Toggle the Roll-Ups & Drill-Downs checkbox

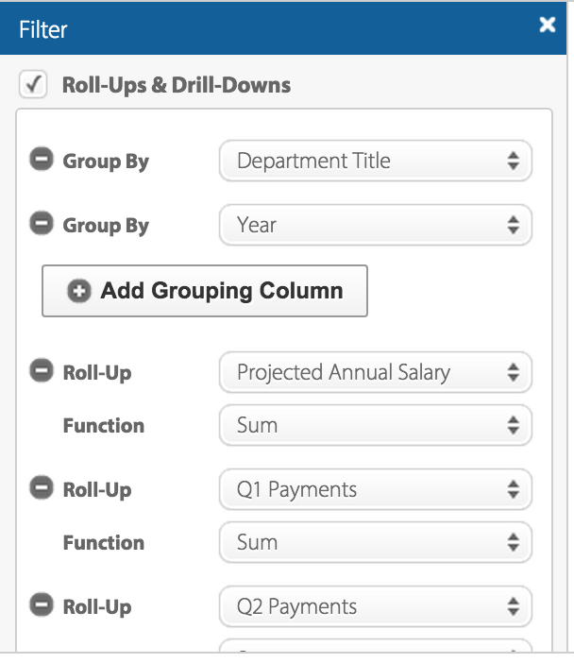tap(33, 85)
